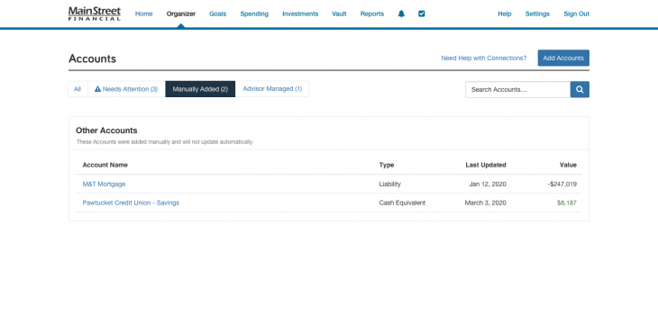Click Need Help with Connections link
Viewport: 658px width, 325px height.
(x=484, y=59)
